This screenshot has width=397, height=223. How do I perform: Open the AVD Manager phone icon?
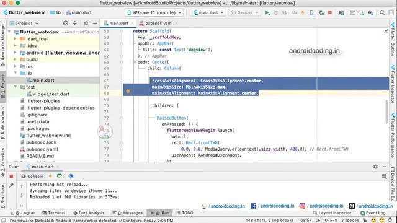362,12
